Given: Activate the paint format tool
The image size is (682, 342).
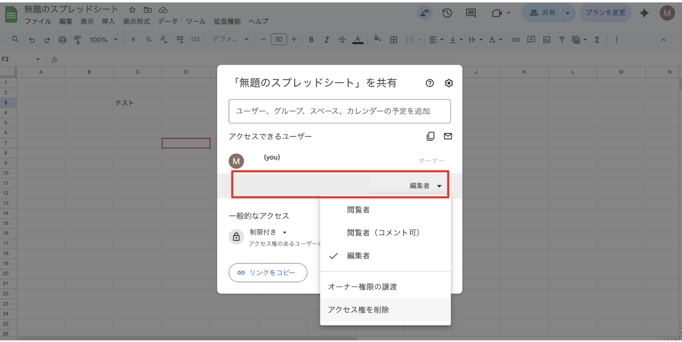Looking at the screenshot, I should [78, 40].
